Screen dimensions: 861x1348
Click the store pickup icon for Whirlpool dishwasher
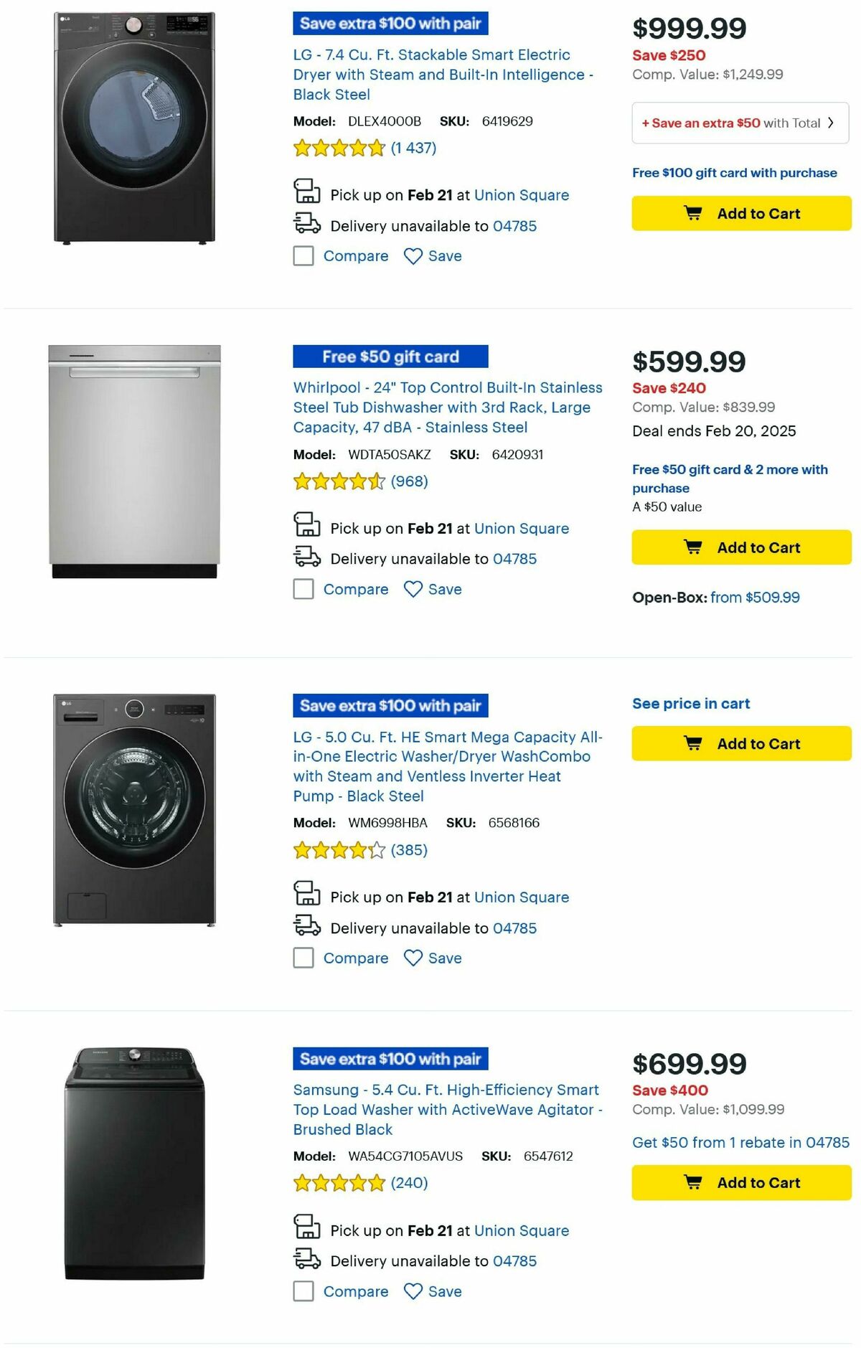tap(307, 526)
